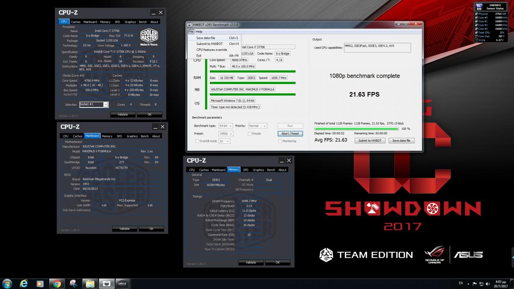Click OK in CPU-Z Mainboard window

(151, 229)
